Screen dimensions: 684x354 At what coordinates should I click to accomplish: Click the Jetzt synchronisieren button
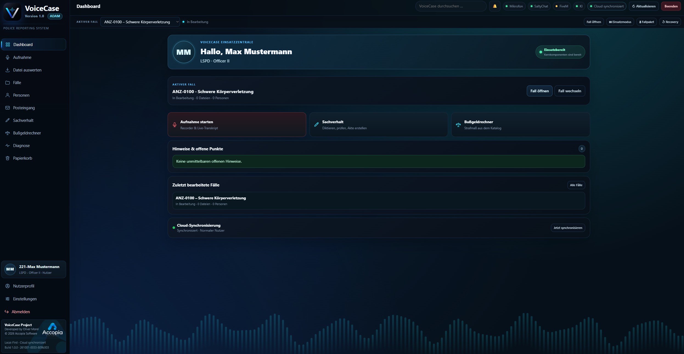(568, 228)
